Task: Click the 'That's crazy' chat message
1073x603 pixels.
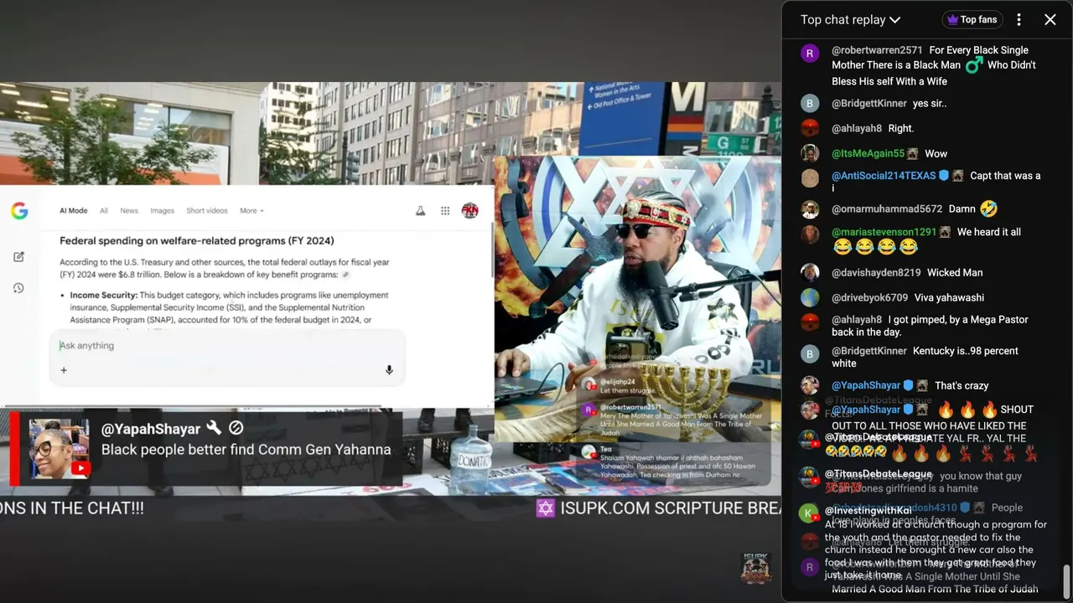Action: click(x=962, y=386)
